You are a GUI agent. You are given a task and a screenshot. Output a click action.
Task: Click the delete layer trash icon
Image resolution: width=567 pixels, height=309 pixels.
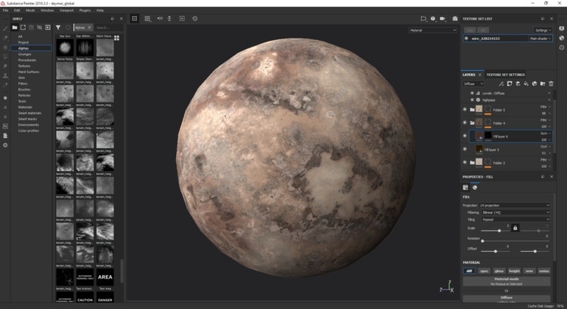click(551, 84)
